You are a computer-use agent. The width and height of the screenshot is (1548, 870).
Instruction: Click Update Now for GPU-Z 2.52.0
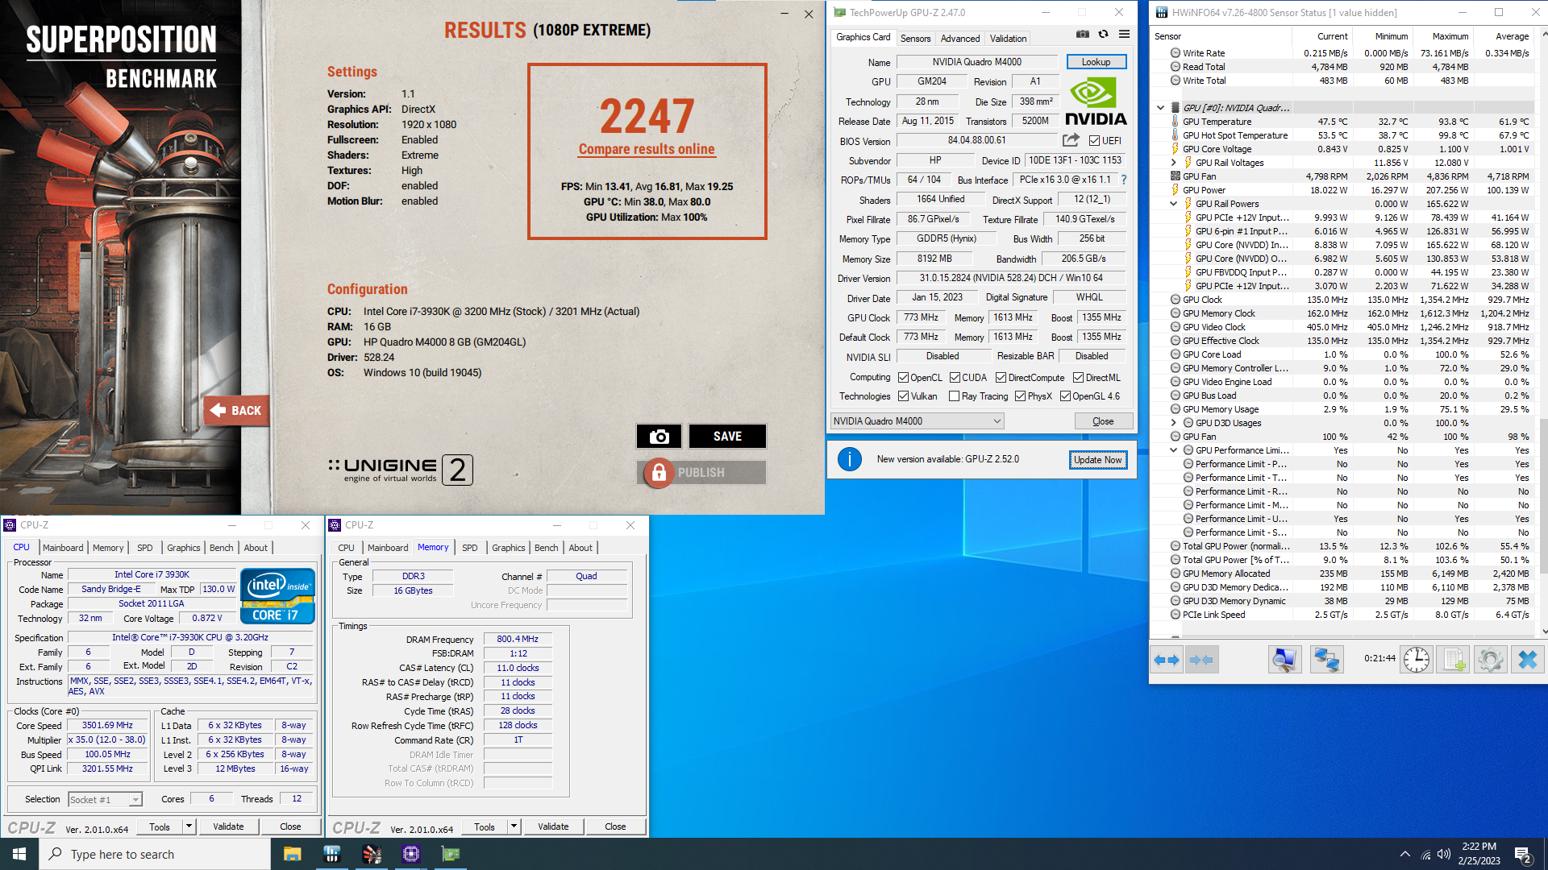(x=1098, y=460)
